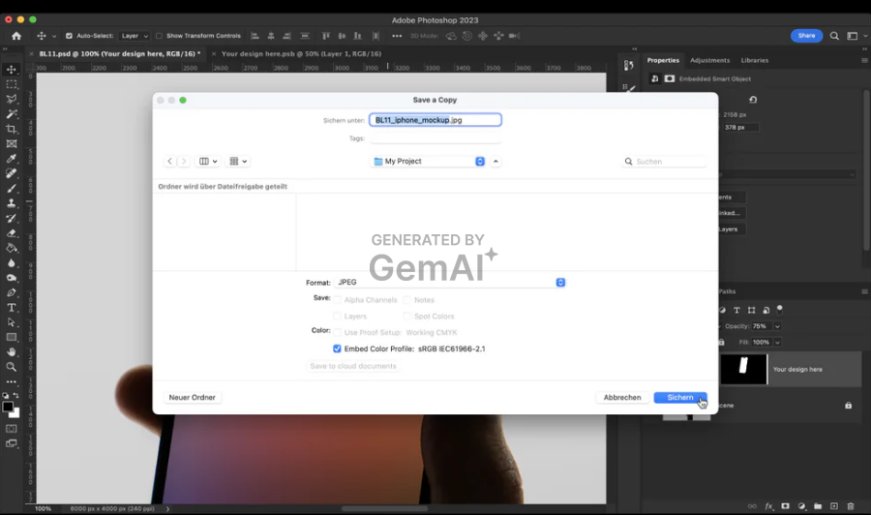Screen dimensions: 871x515
Task: Select the History Brush tool
Action: click(x=11, y=219)
